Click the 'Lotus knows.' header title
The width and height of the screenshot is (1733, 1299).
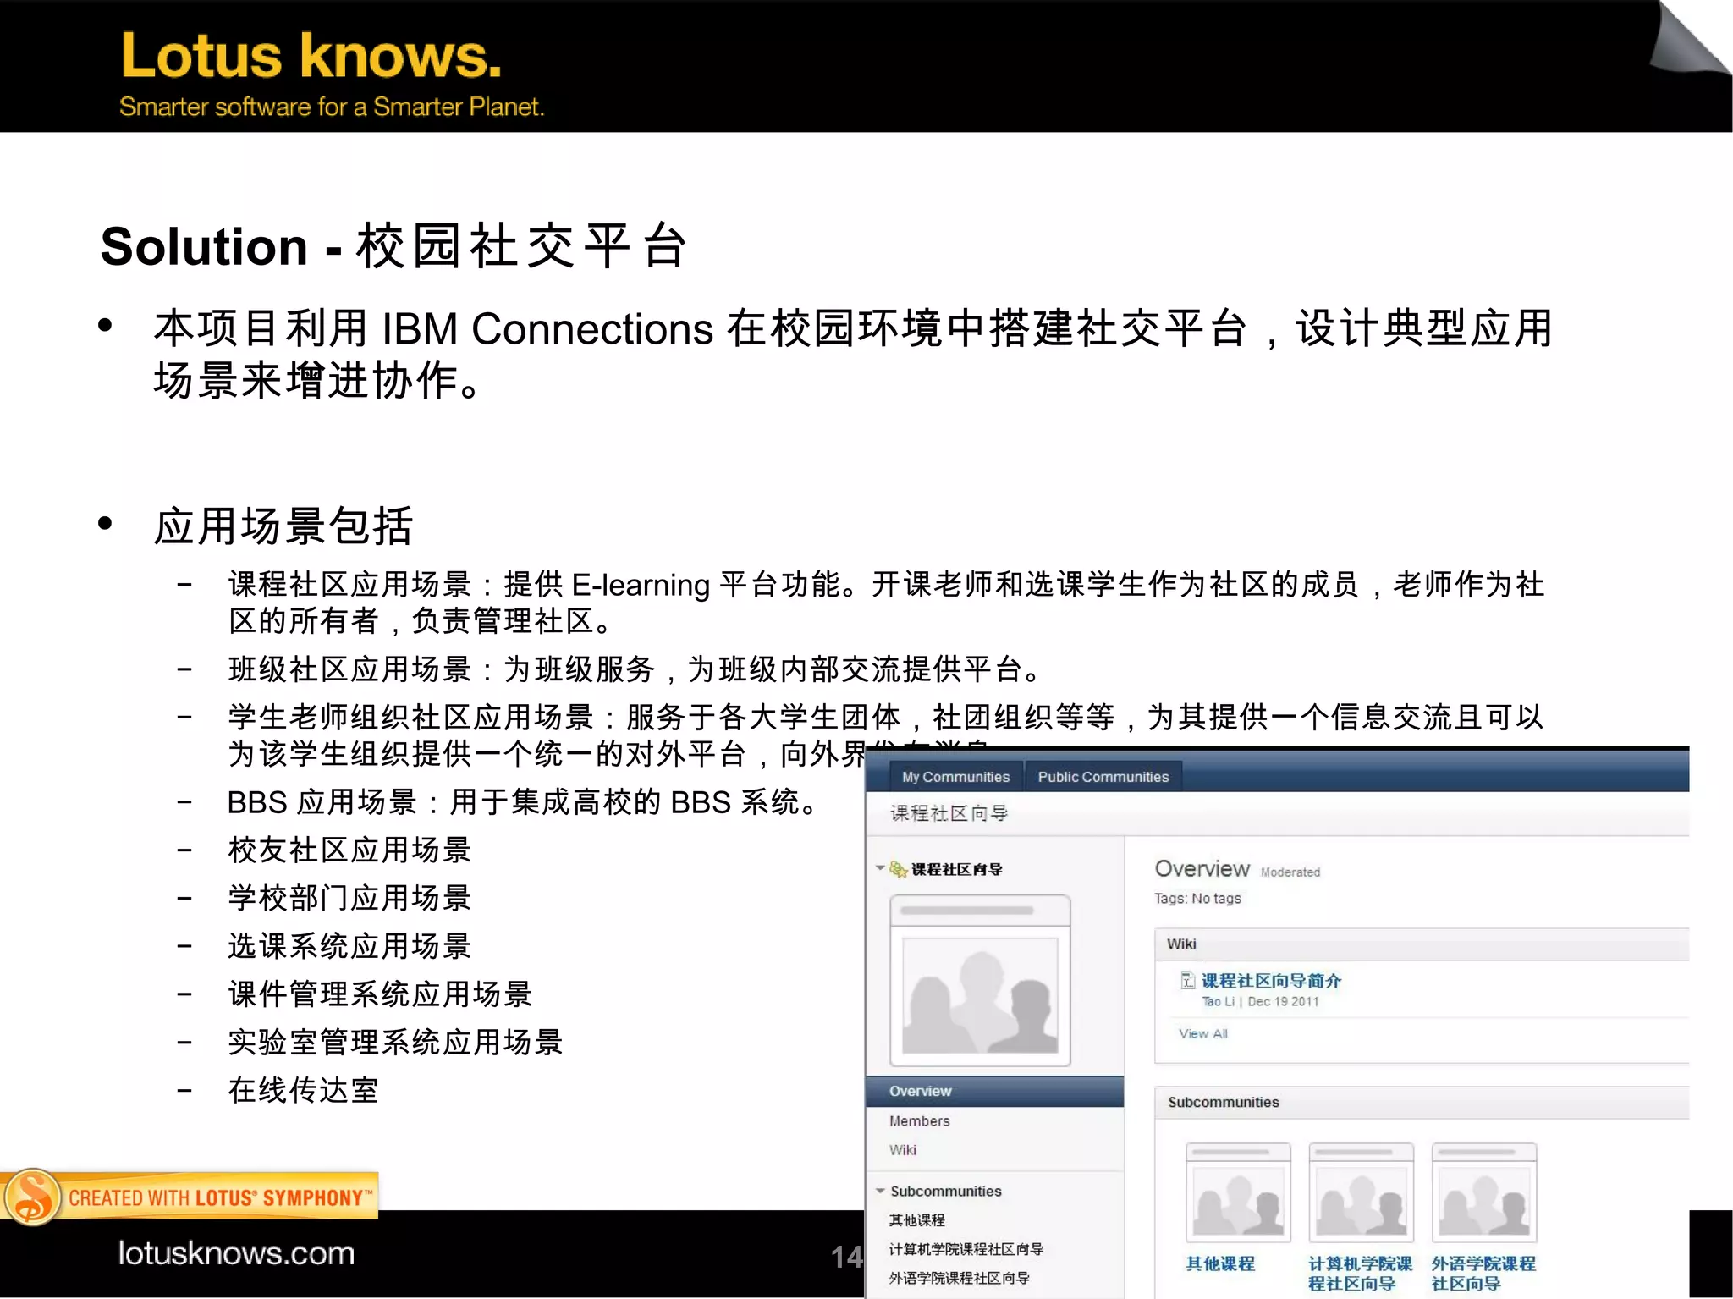click(x=311, y=56)
